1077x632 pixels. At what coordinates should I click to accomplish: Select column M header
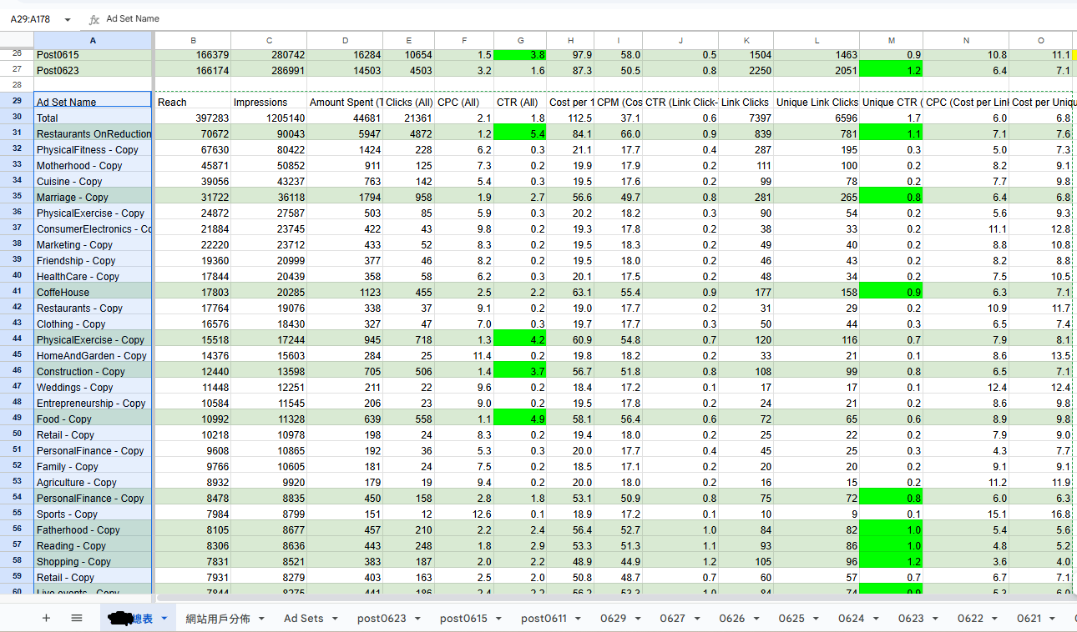coord(891,40)
